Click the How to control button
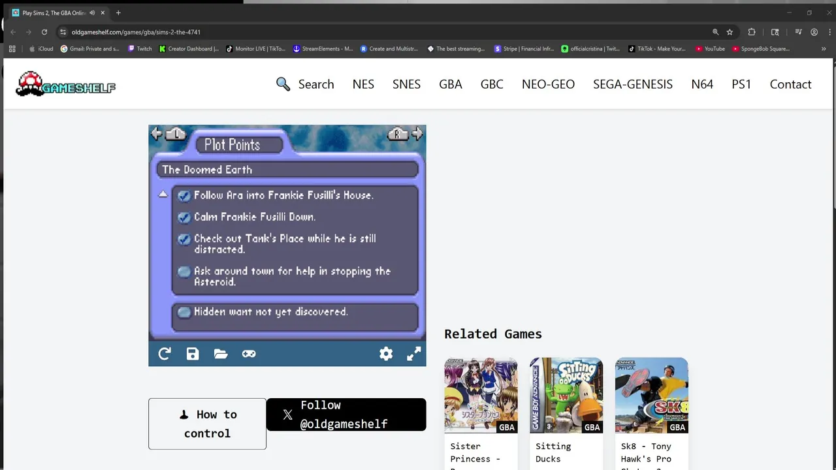The width and height of the screenshot is (836, 470). [x=207, y=424]
